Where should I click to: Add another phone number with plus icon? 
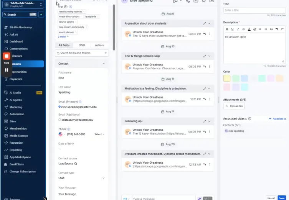69,129
